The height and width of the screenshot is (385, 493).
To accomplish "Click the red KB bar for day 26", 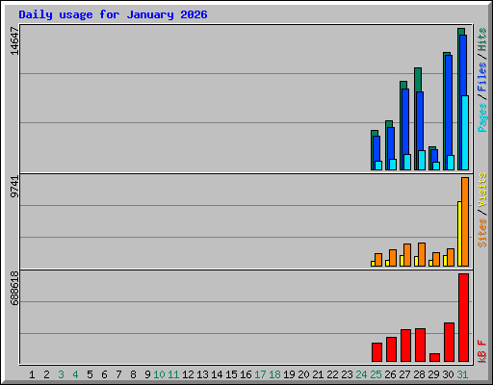I will (391, 349).
